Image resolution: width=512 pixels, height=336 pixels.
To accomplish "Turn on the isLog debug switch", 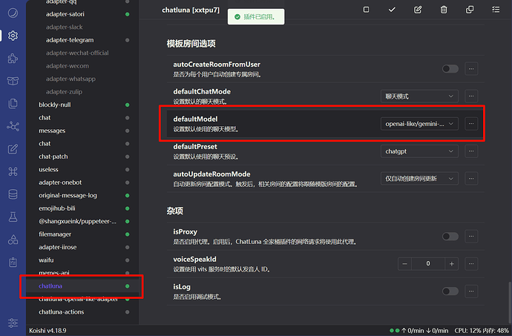I will (x=450, y=290).
